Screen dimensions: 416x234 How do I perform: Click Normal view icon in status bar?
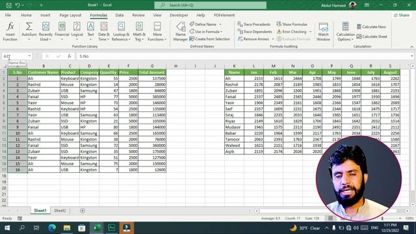[x=330, y=218]
